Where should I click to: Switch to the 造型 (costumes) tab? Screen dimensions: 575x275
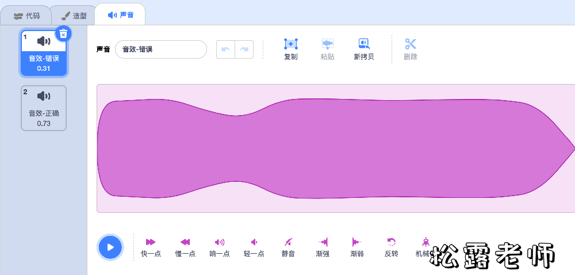click(74, 16)
